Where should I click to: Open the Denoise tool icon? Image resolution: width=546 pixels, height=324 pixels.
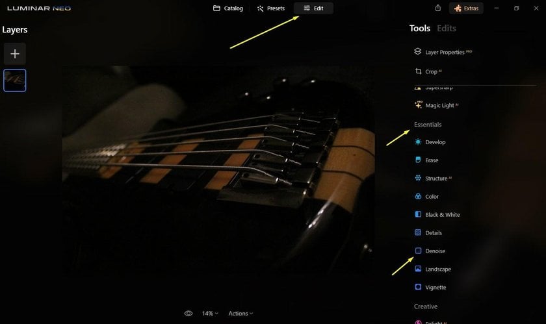point(418,251)
